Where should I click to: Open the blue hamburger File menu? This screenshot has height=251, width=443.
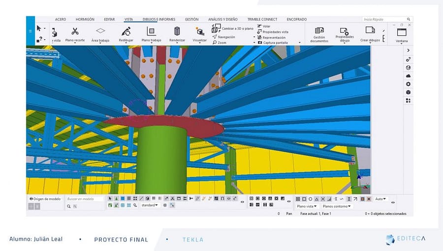click(31, 31)
